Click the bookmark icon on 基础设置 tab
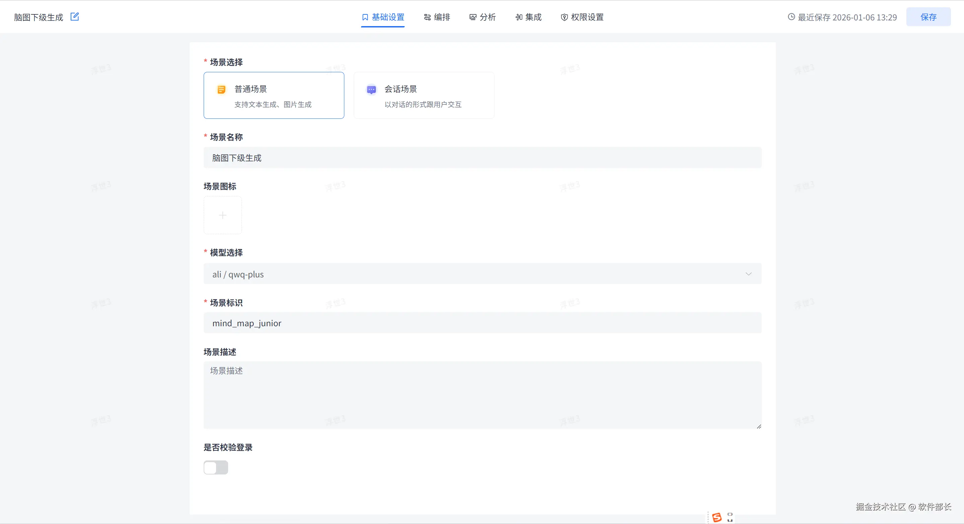 (365, 17)
